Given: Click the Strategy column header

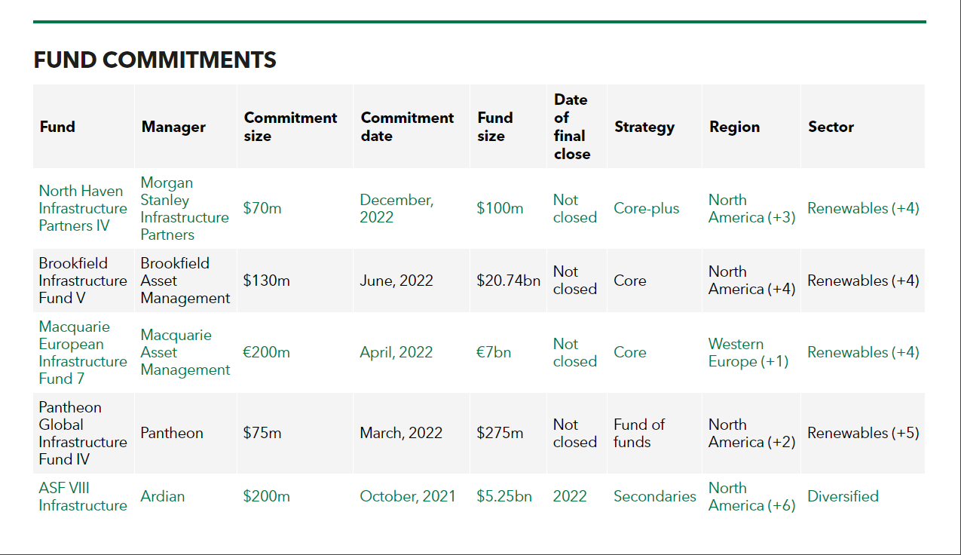Looking at the screenshot, I should click(644, 127).
